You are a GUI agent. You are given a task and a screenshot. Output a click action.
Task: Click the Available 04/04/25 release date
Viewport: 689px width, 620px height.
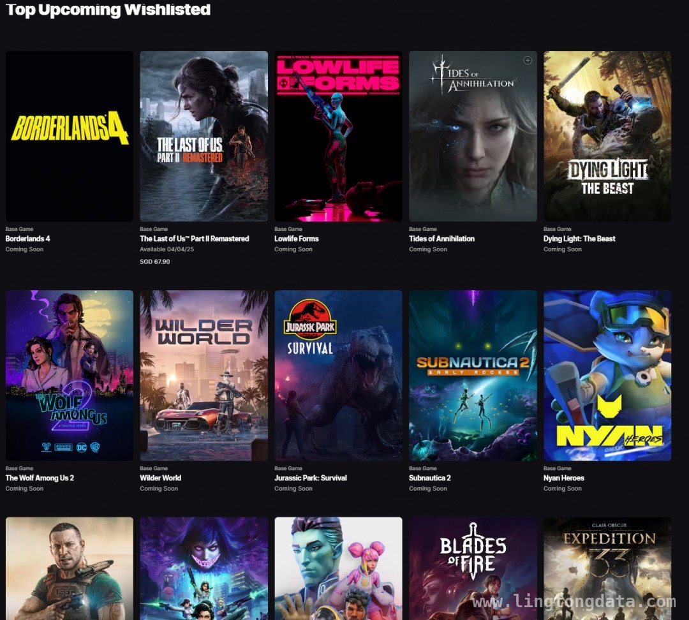167,249
